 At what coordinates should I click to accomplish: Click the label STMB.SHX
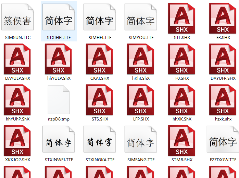click(182, 160)
